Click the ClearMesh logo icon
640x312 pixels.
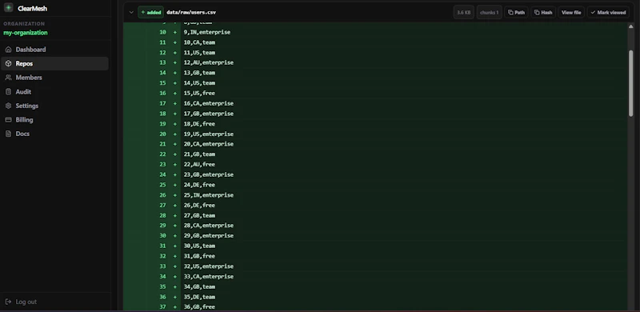pyautogui.click(x=9, y=8)
